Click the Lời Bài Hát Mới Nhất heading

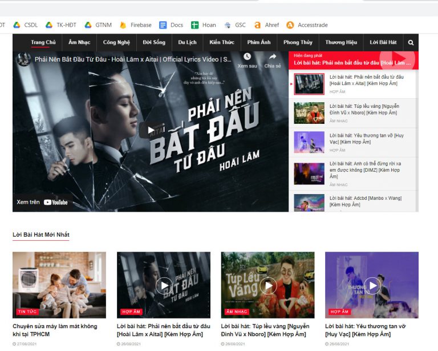point(41,235)
